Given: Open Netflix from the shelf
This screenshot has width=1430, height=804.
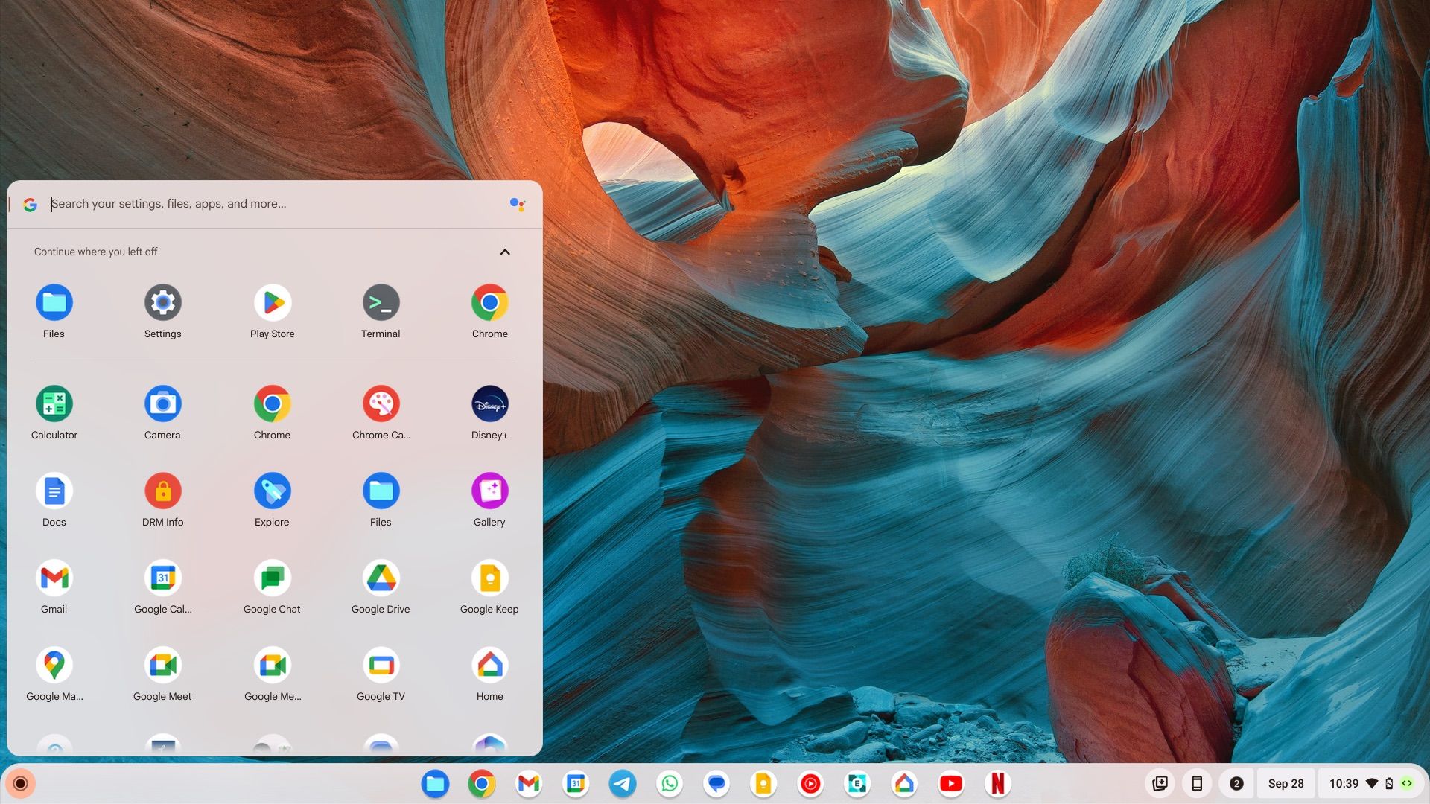Looking at the screenshot, I should [x=998, y=783].
